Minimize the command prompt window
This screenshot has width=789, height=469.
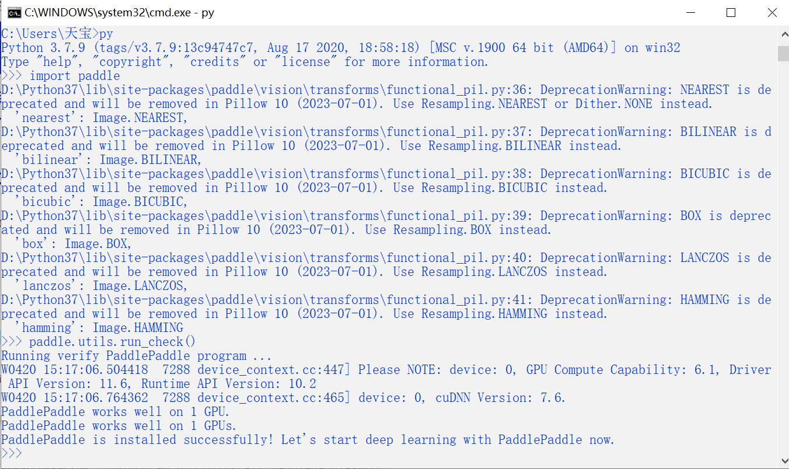690,12
